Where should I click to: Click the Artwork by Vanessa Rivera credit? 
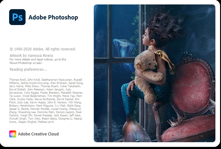tap(31, 55)
